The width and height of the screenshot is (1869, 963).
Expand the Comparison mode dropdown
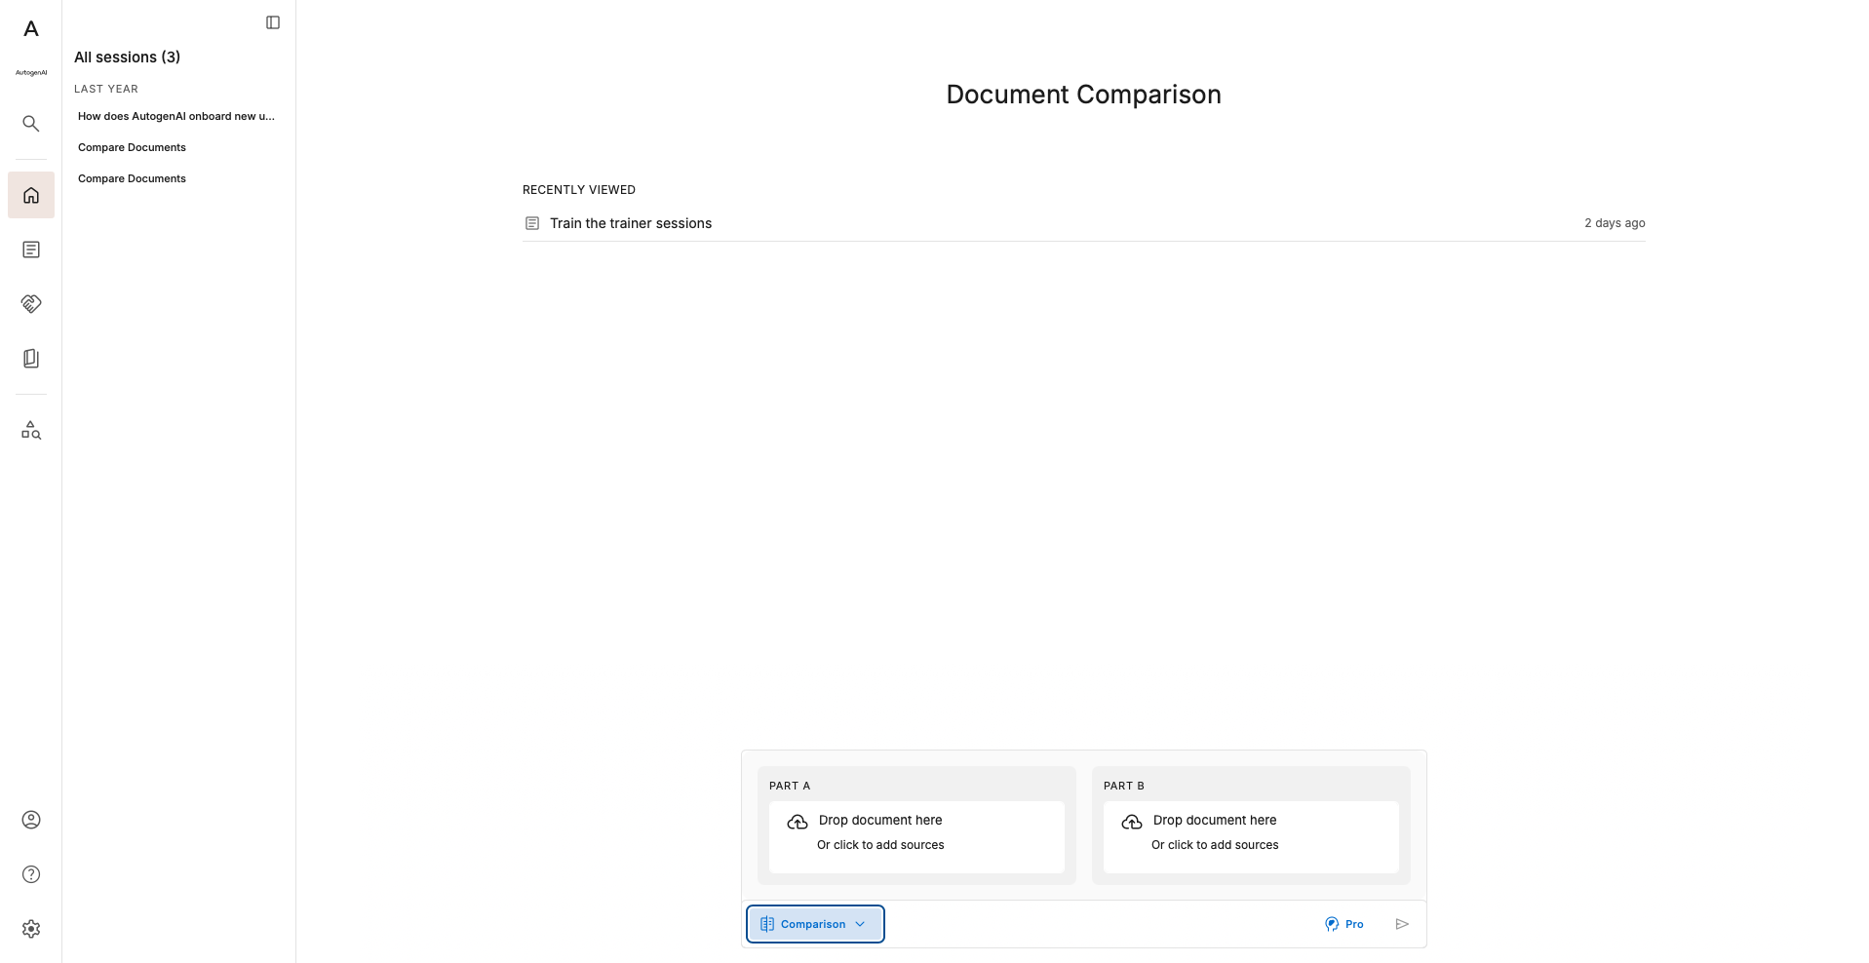815,924
